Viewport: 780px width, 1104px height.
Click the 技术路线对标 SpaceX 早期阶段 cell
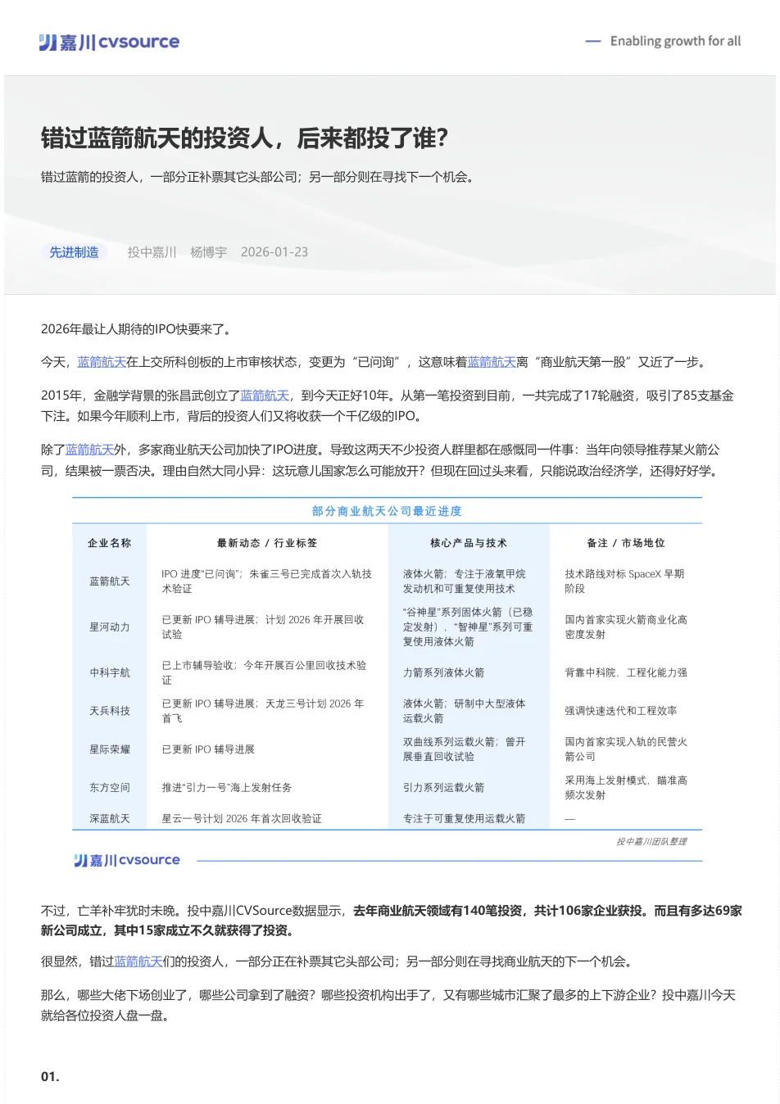click(x=624, y=581)
